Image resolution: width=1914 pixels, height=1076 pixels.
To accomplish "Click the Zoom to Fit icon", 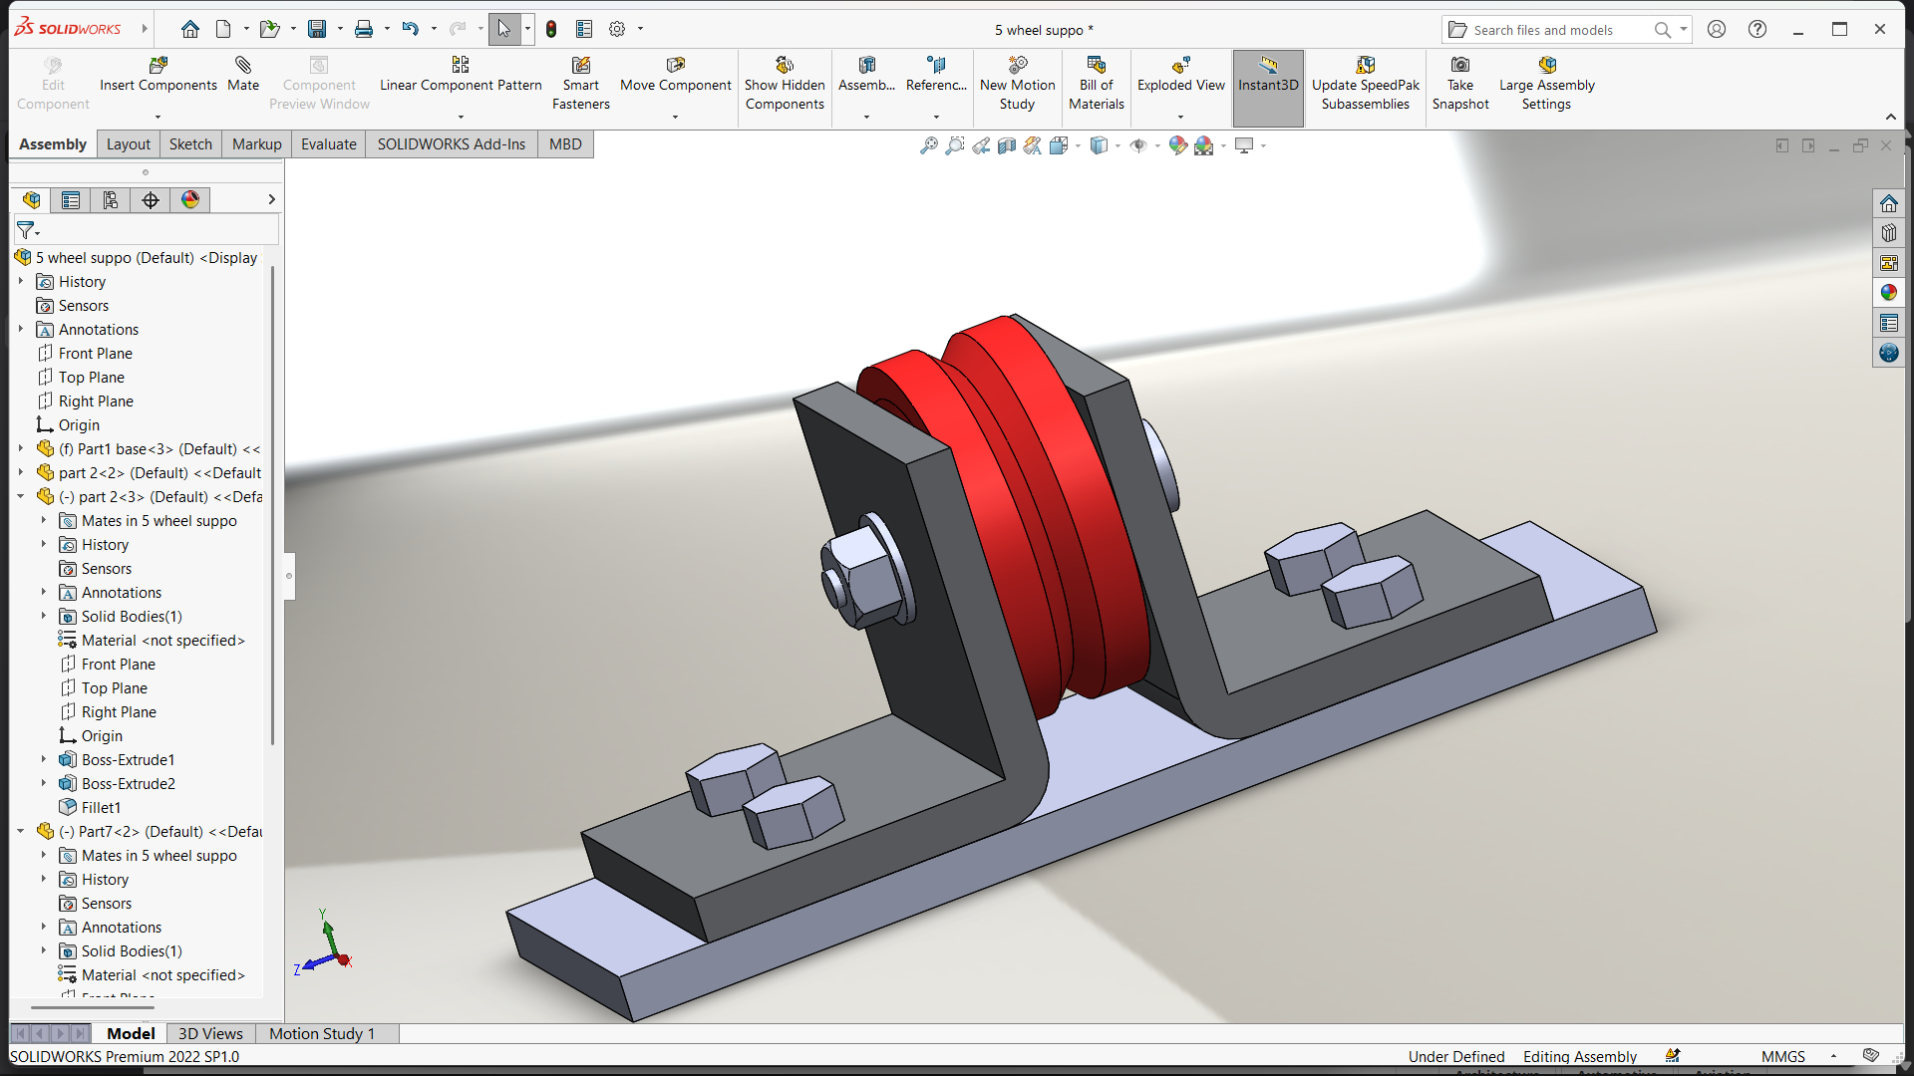I will [928, 145].
